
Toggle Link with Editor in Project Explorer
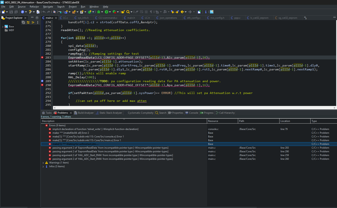28,22
